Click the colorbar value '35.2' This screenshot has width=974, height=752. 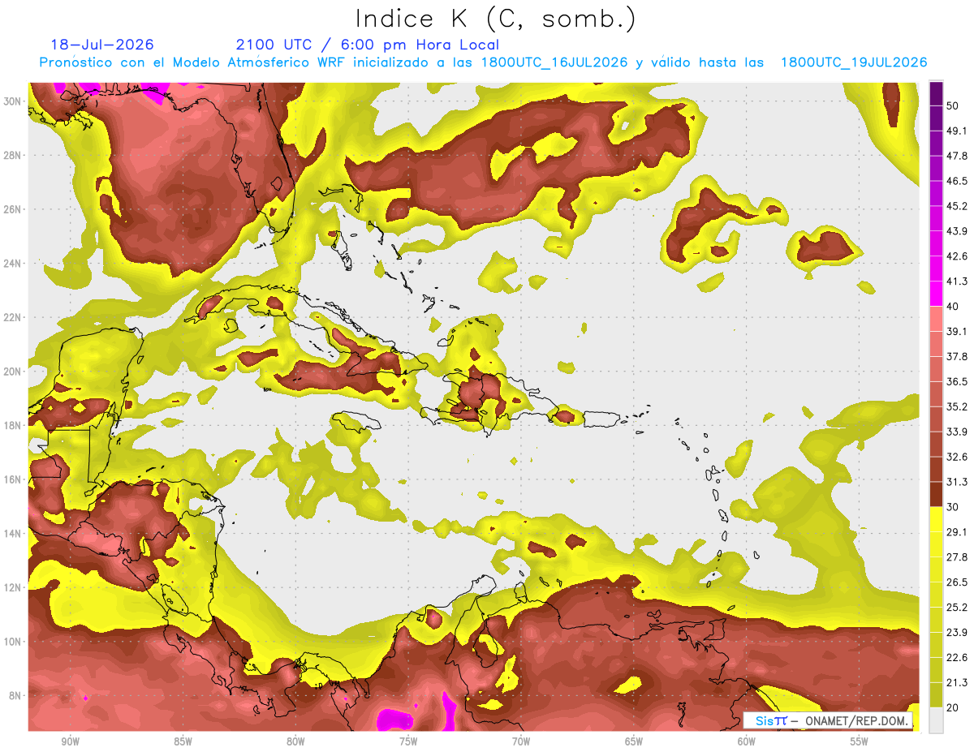tap(957, 406)
